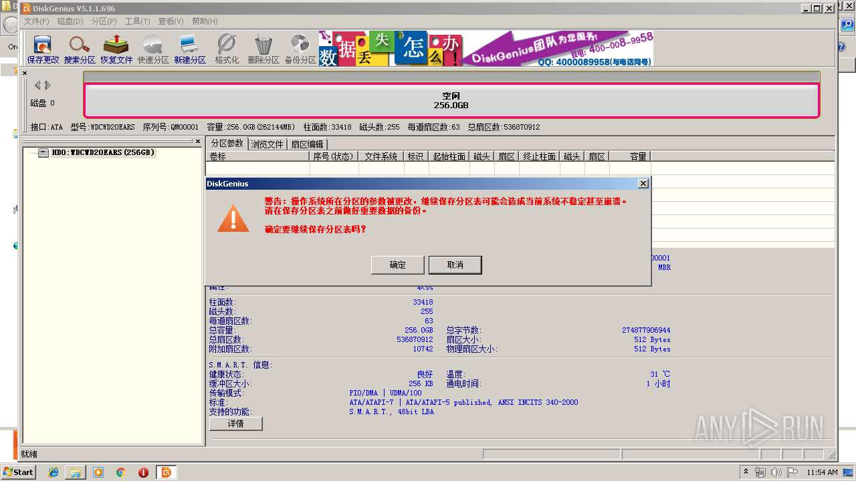The height and width of the screenshot is (481, 856).
Task: Click the 标识 column header
Action: (416, 156)
